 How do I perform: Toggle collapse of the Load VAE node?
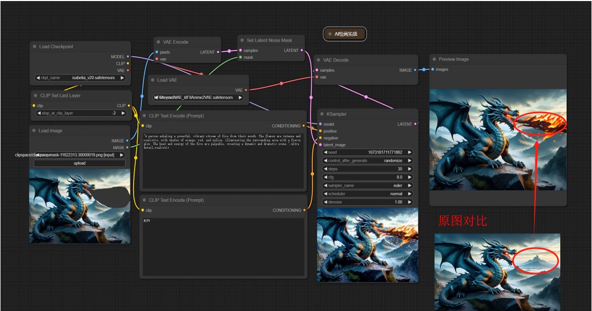(x=152, y=81)
